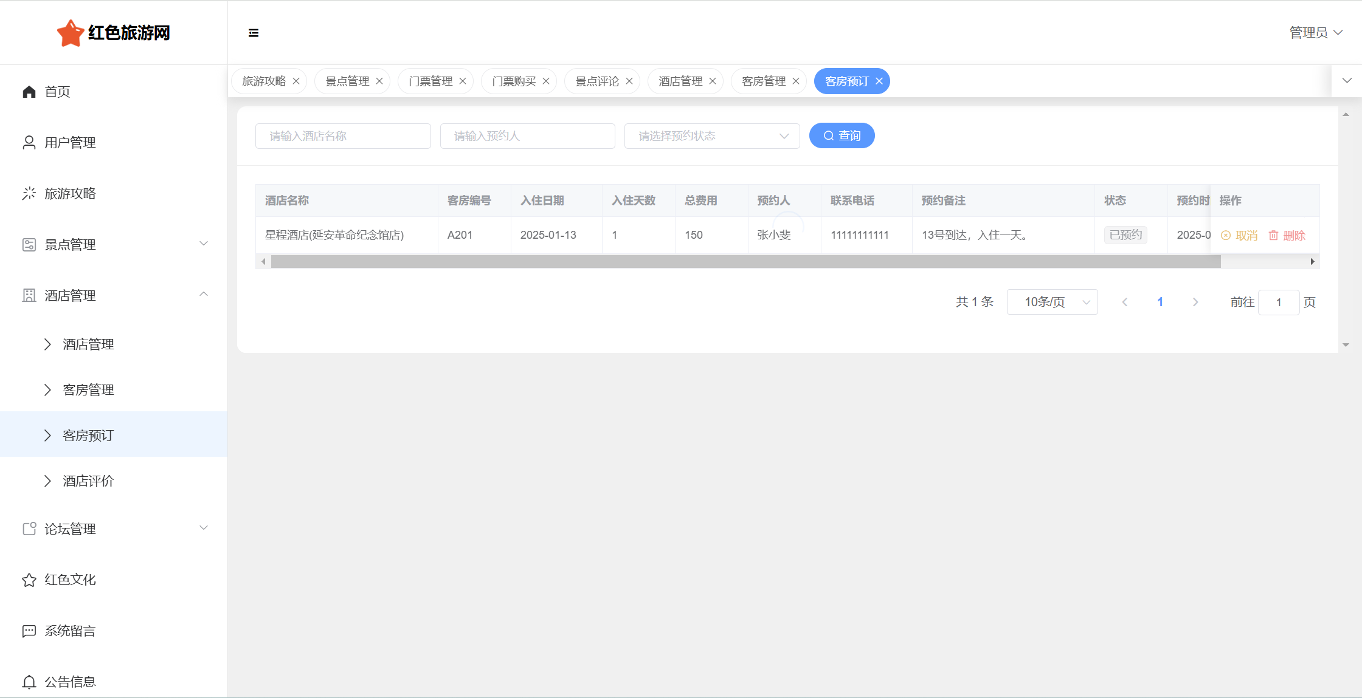
Task: Expand the 管理员 account menu
Action: 1316,33
